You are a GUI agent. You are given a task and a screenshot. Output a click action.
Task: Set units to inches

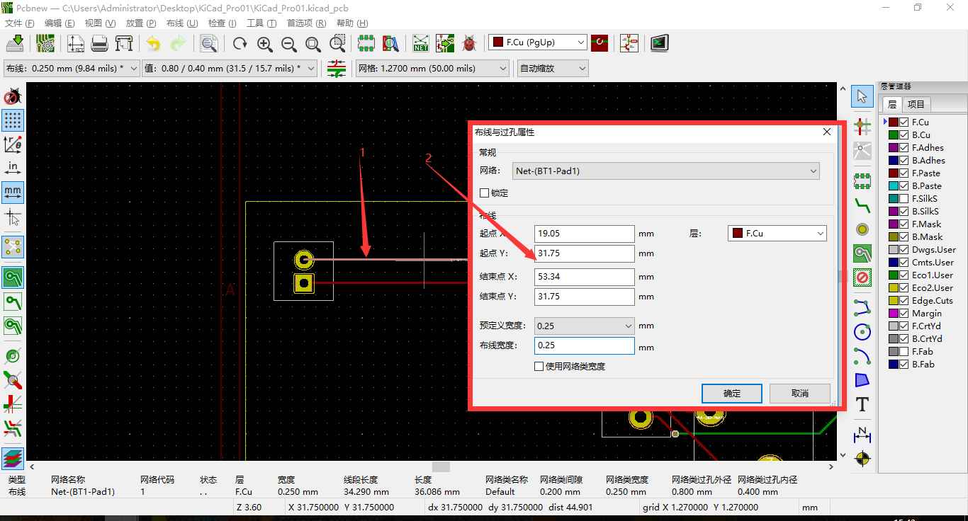[x=13, y=168]
